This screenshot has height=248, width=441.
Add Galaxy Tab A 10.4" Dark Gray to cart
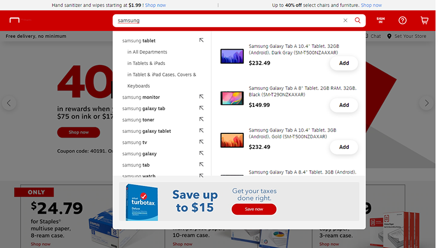tap(343, 63)
